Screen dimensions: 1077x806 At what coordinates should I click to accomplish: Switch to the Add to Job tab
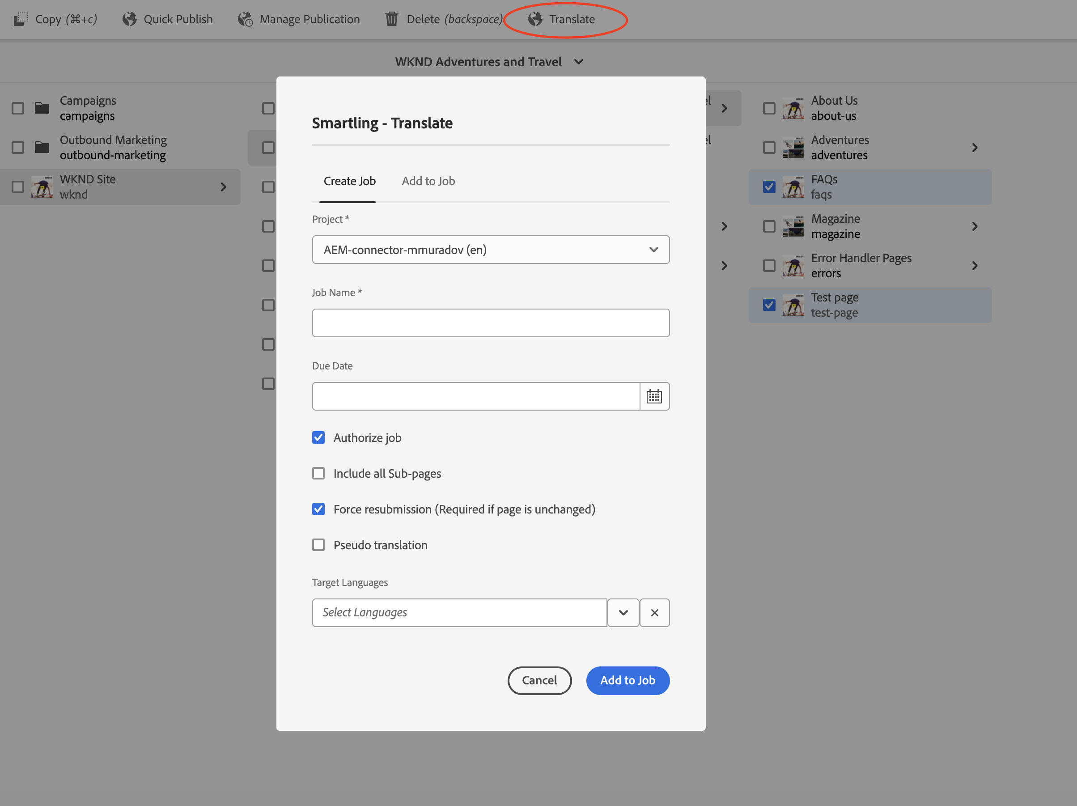point(428,181)
